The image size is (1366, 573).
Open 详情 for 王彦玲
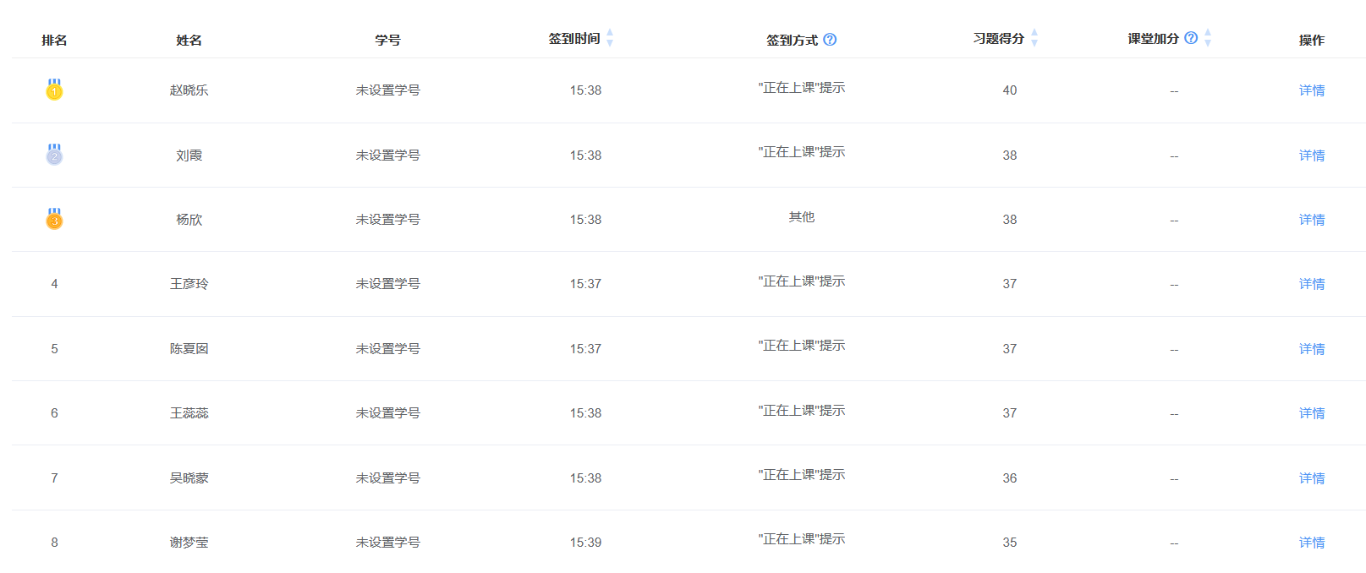coord(1311,284)
